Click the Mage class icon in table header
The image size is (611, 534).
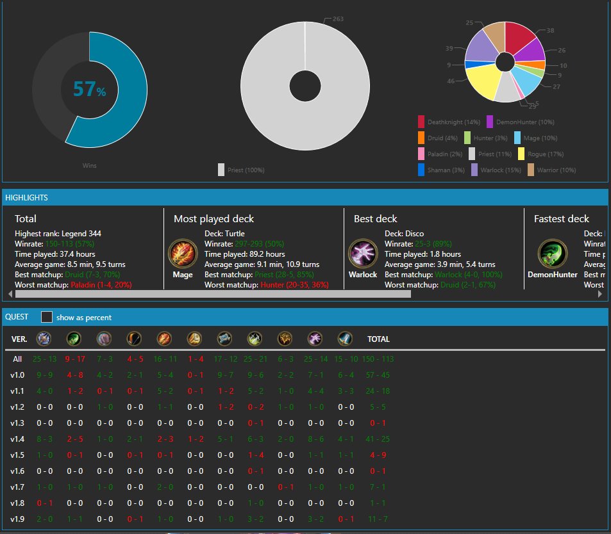coord(164,339)
